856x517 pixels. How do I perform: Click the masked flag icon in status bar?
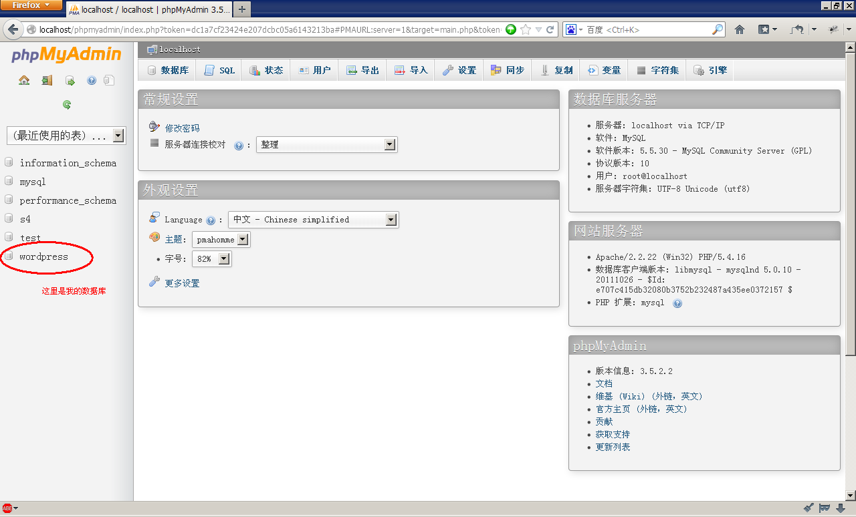825,508
